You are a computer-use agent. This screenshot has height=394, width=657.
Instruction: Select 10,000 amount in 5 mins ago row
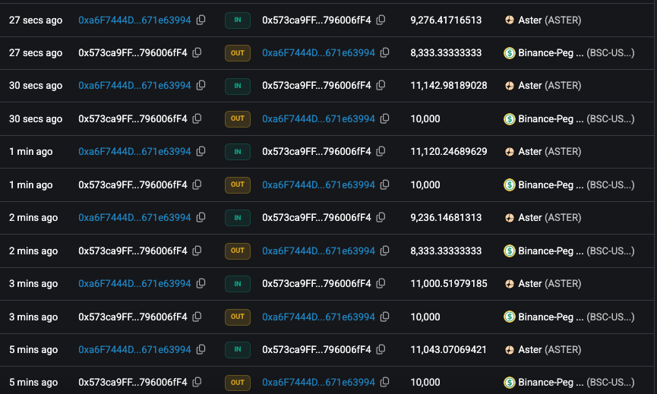[425, 383]
